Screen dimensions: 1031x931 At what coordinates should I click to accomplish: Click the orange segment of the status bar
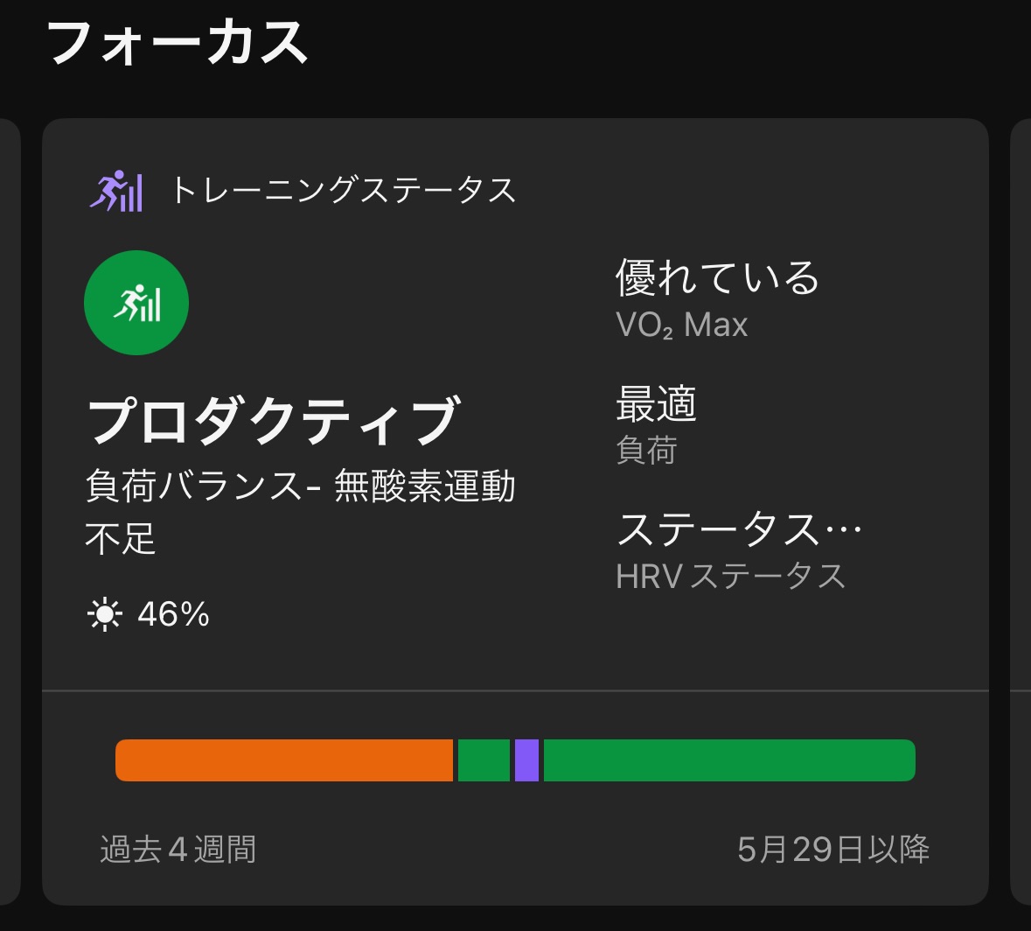pyautogui.click(x=284, y=760)
